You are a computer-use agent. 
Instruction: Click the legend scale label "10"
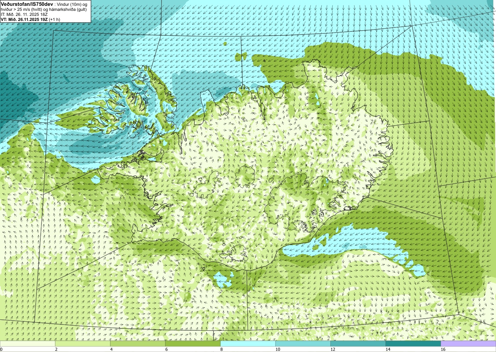(x=277, y=349)
